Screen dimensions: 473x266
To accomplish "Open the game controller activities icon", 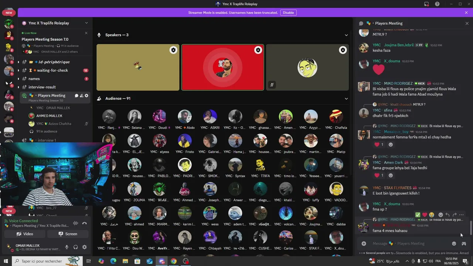I will [x=464, y=243].
